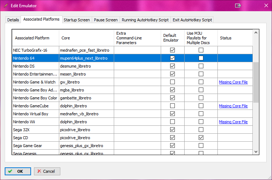The height and width of the screenshot is (180, 272).
Task: Enable M3U playlists for Nintendo GameCube
Action: (201, 106)
